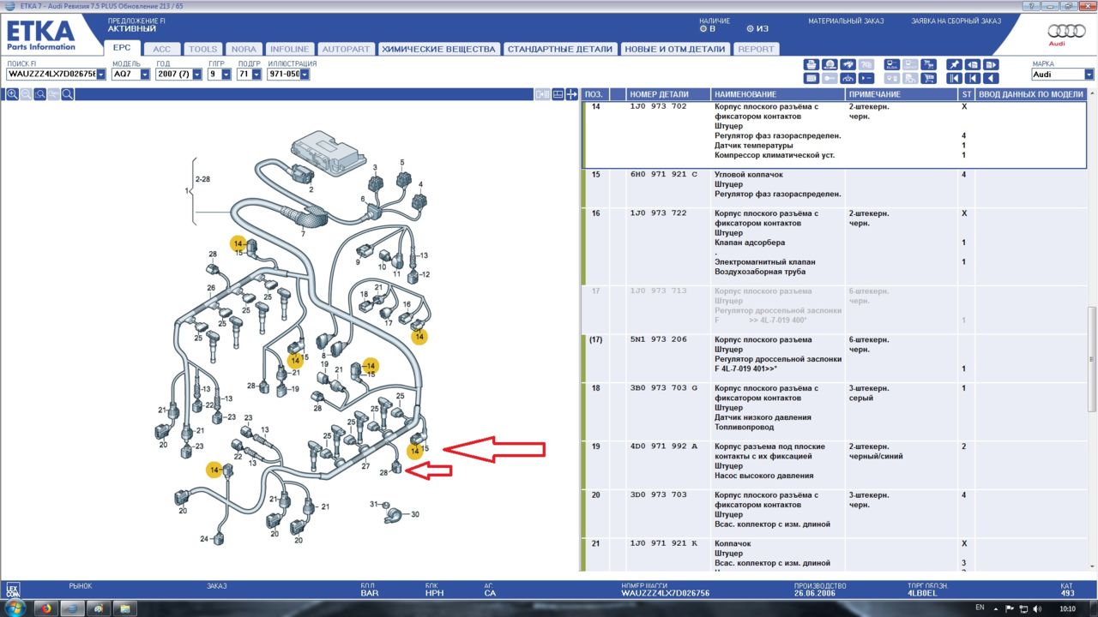The height and width of the screenshot is (617, 1098).
Task: Click the НАИМЕНОВАНИЕ column header
Action: (x=778, y=94)
